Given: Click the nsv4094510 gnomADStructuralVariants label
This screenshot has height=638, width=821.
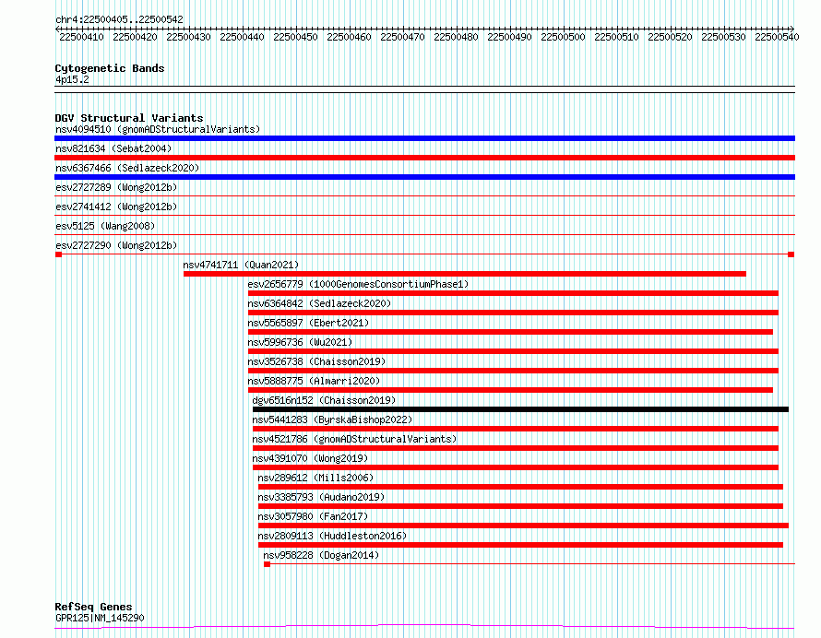Looking at the screenshot, I should coord(158,129).
